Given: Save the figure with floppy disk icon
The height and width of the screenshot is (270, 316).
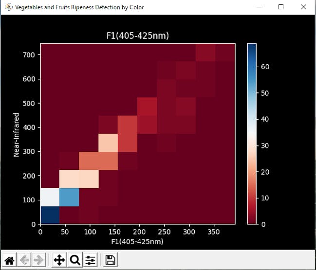Looking at the screenshot, I should click(x=110, y=260).
